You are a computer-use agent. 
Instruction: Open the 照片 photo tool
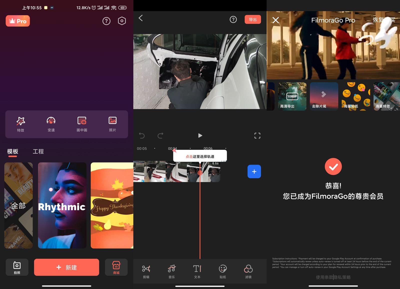tap(112, 124)
